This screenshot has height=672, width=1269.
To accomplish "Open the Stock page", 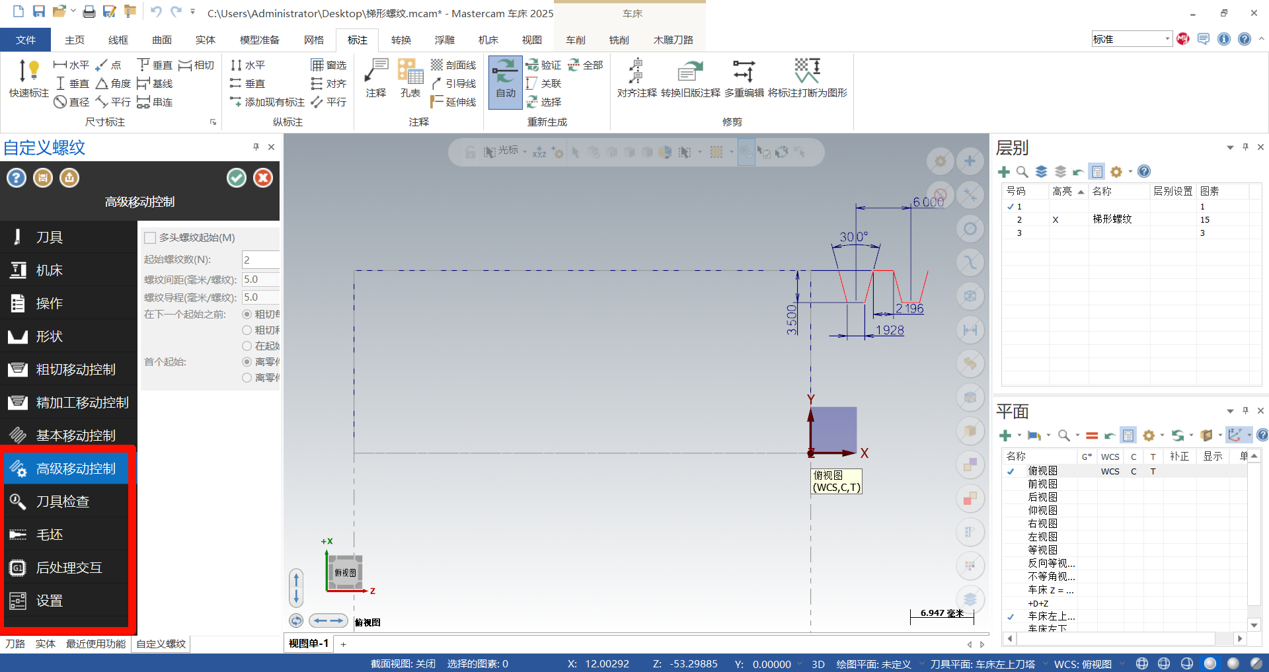I will 69,535.
